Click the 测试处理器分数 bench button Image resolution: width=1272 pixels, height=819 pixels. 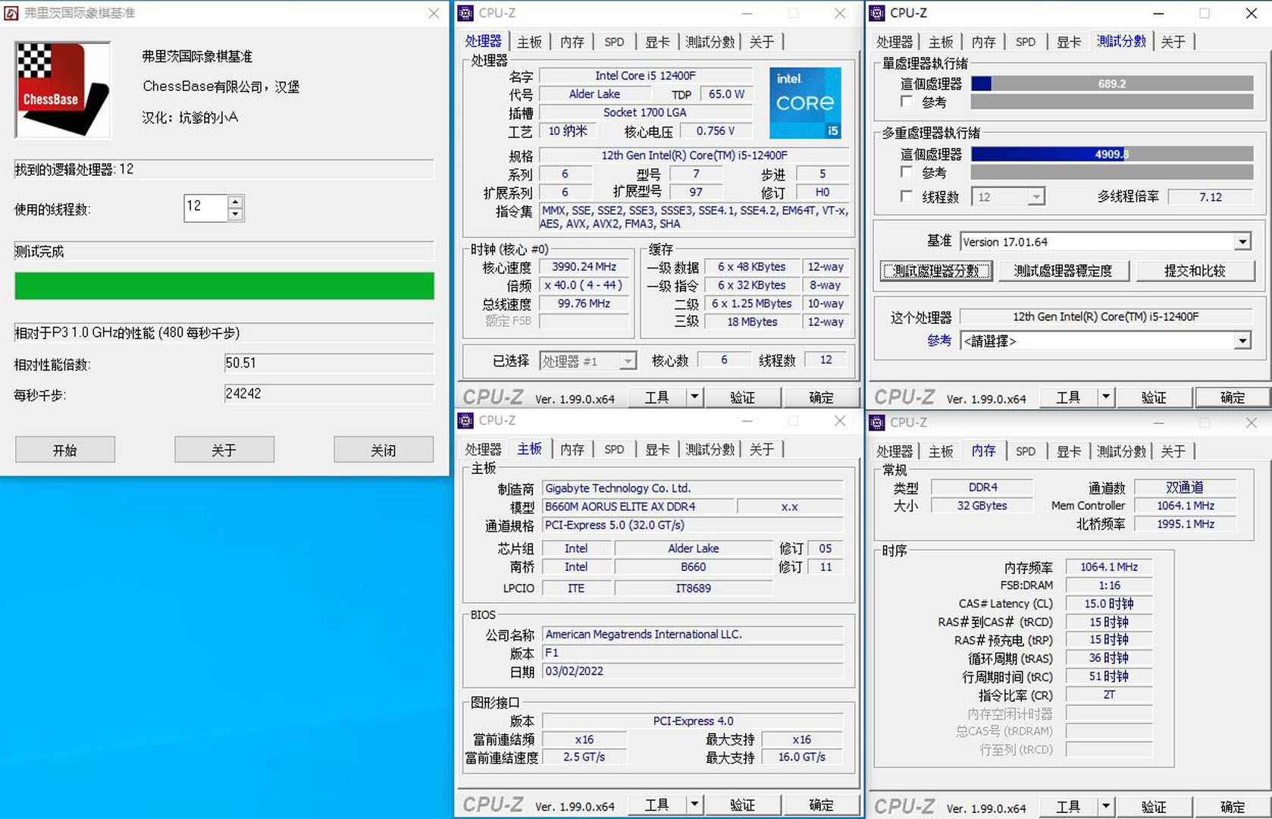936,271
